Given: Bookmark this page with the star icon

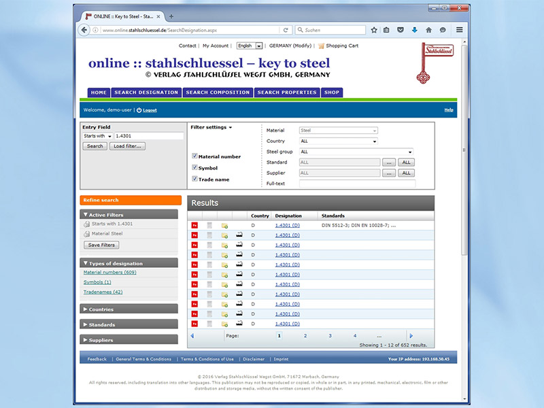Looking at the screenshot, I should [x=373, y=30].
